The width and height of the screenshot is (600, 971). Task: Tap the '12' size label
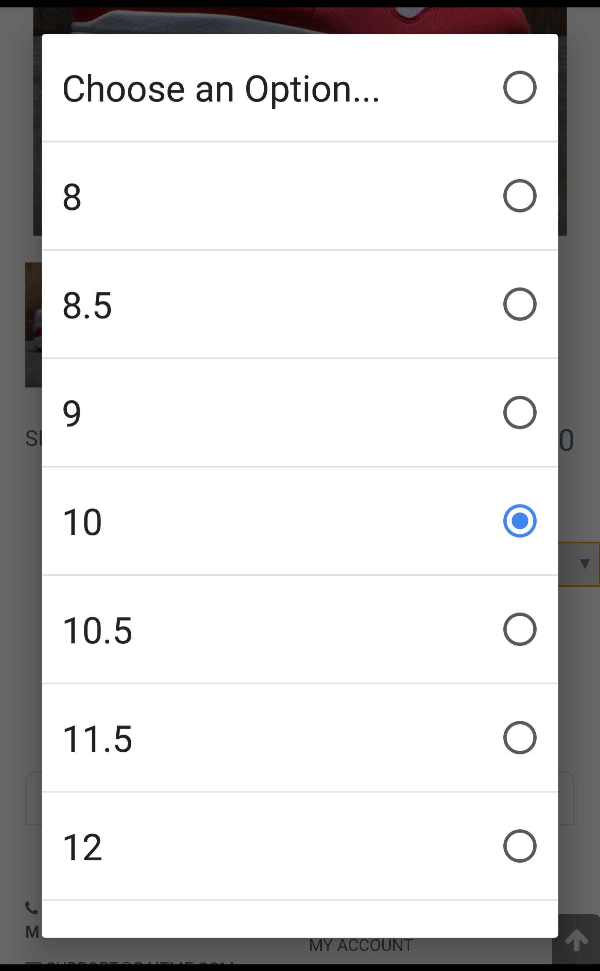tap(82, 847)
